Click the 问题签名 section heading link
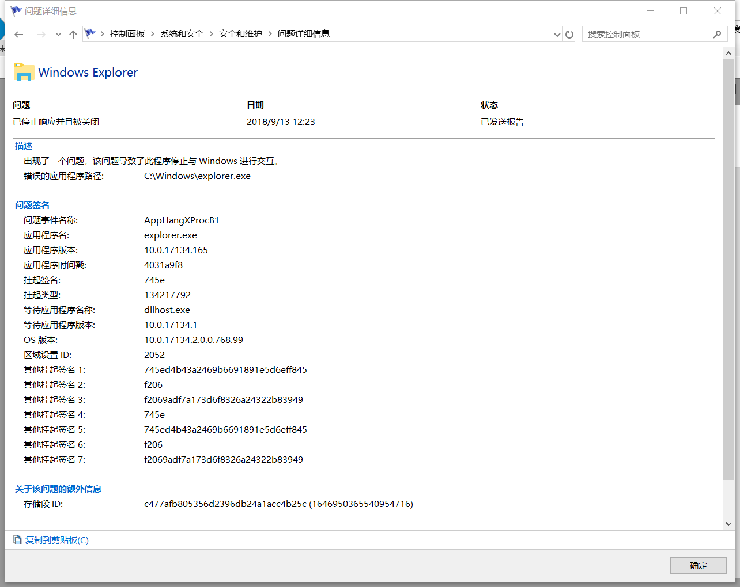Image resolution: width=740 pixels, height=587 pixels. point(32,205)
